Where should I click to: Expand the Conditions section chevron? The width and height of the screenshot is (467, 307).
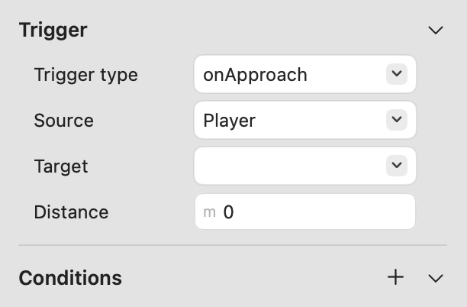point(436,278)
